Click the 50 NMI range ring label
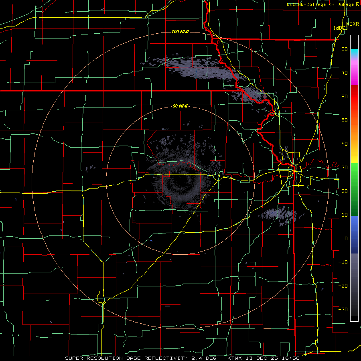361x361 pixels. click(180, 106)
